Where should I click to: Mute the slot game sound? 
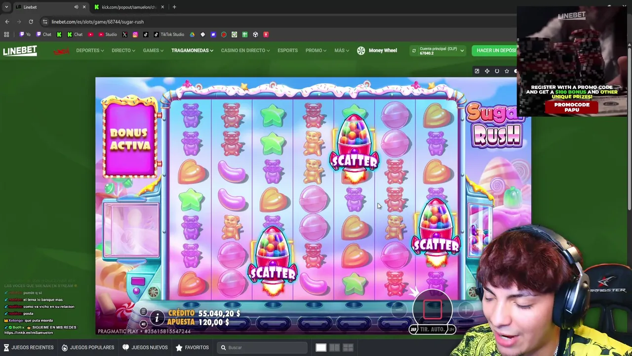tap(143, 324)
